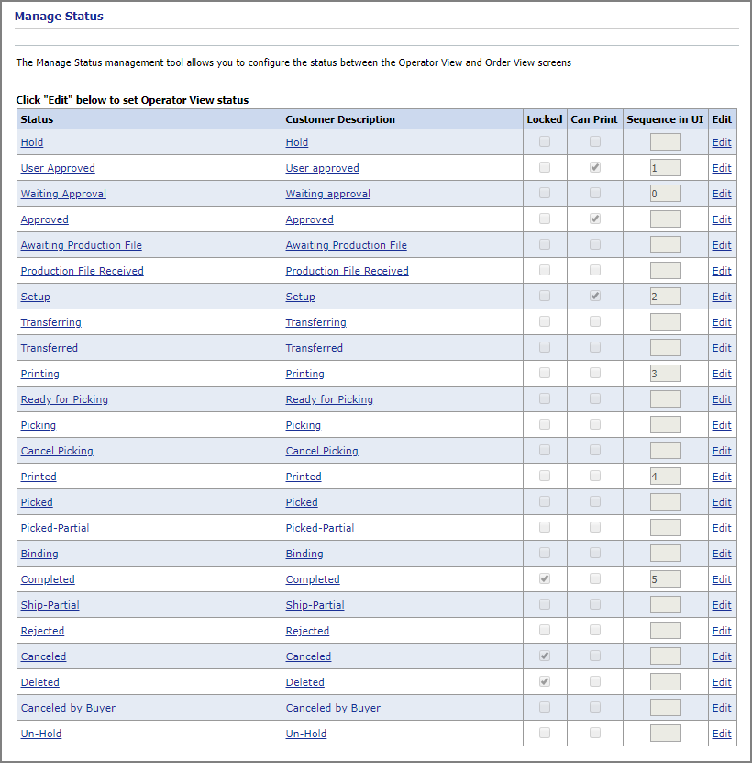Select the Waiting Approval status link
The image size is (752, 763).
tap(63, 194)
